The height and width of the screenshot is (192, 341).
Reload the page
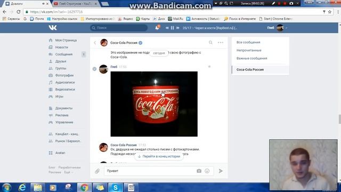click(x=19, y=12)
